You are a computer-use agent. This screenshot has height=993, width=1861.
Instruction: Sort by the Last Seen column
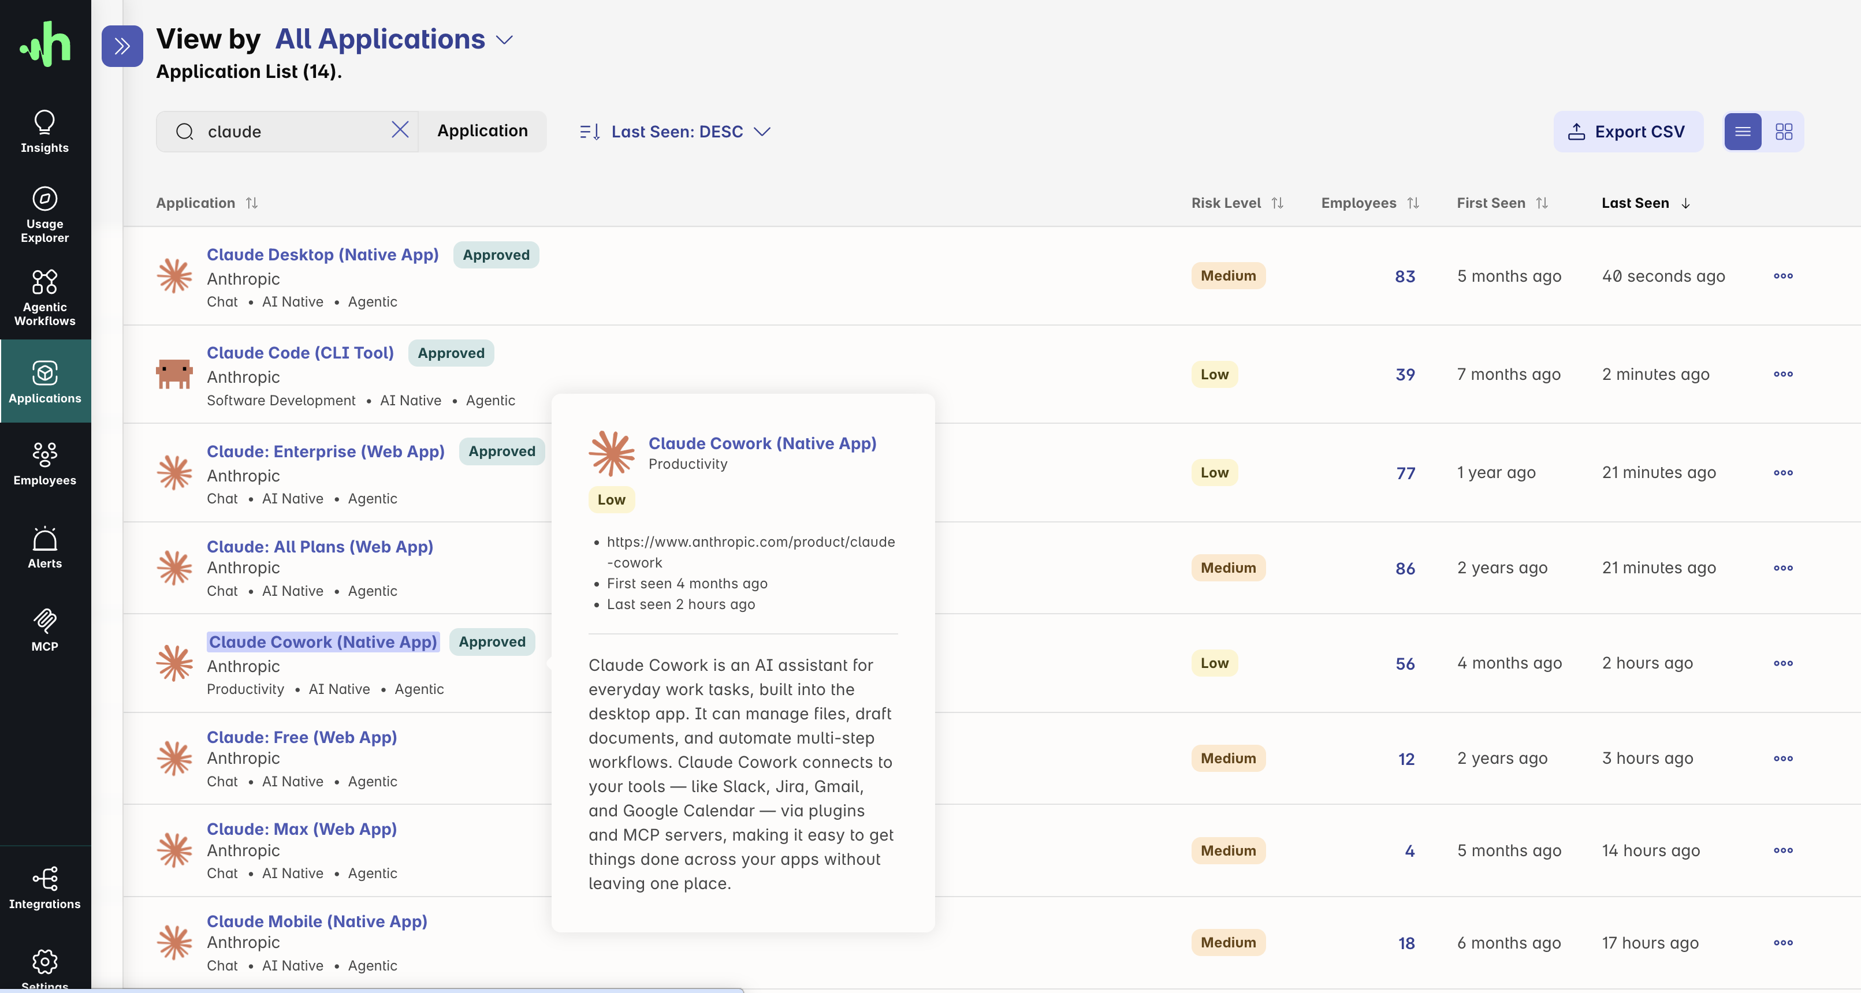click(1647, 203)
